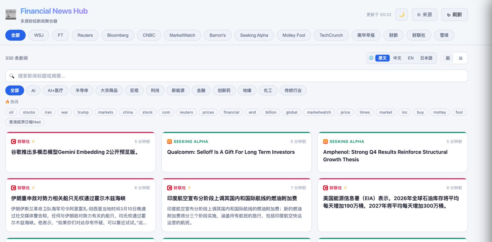Filter news by 南华早报 source
The width and height of the screenshot is (492, 242).
click(366, 35)
